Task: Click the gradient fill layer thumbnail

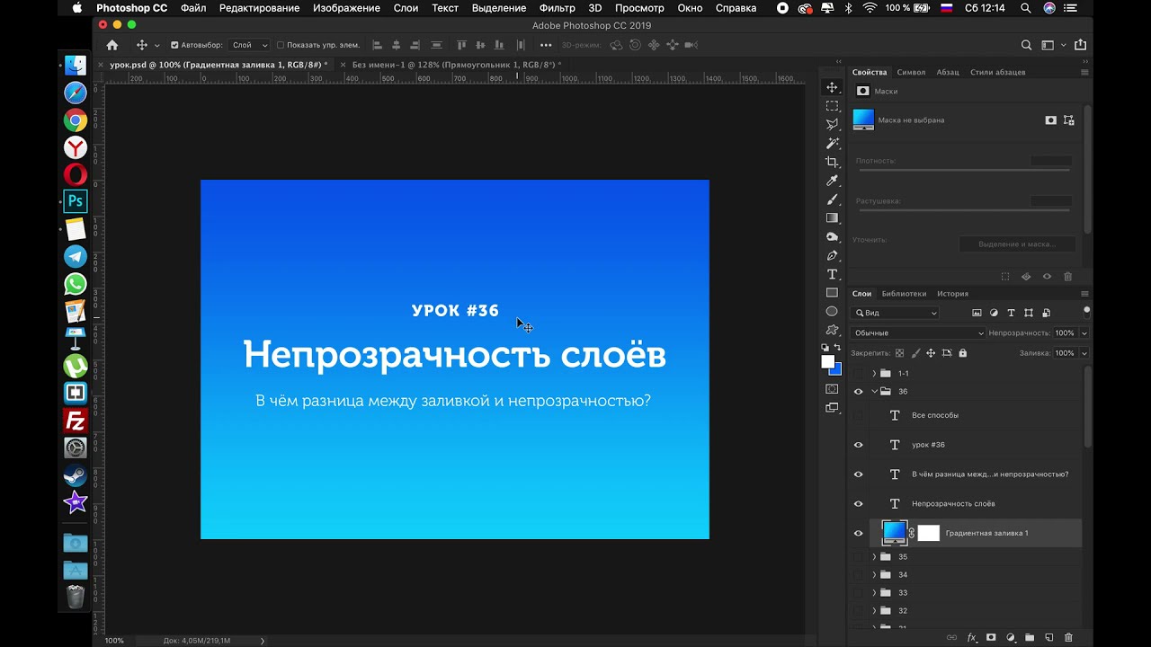Action: (894, 533)
